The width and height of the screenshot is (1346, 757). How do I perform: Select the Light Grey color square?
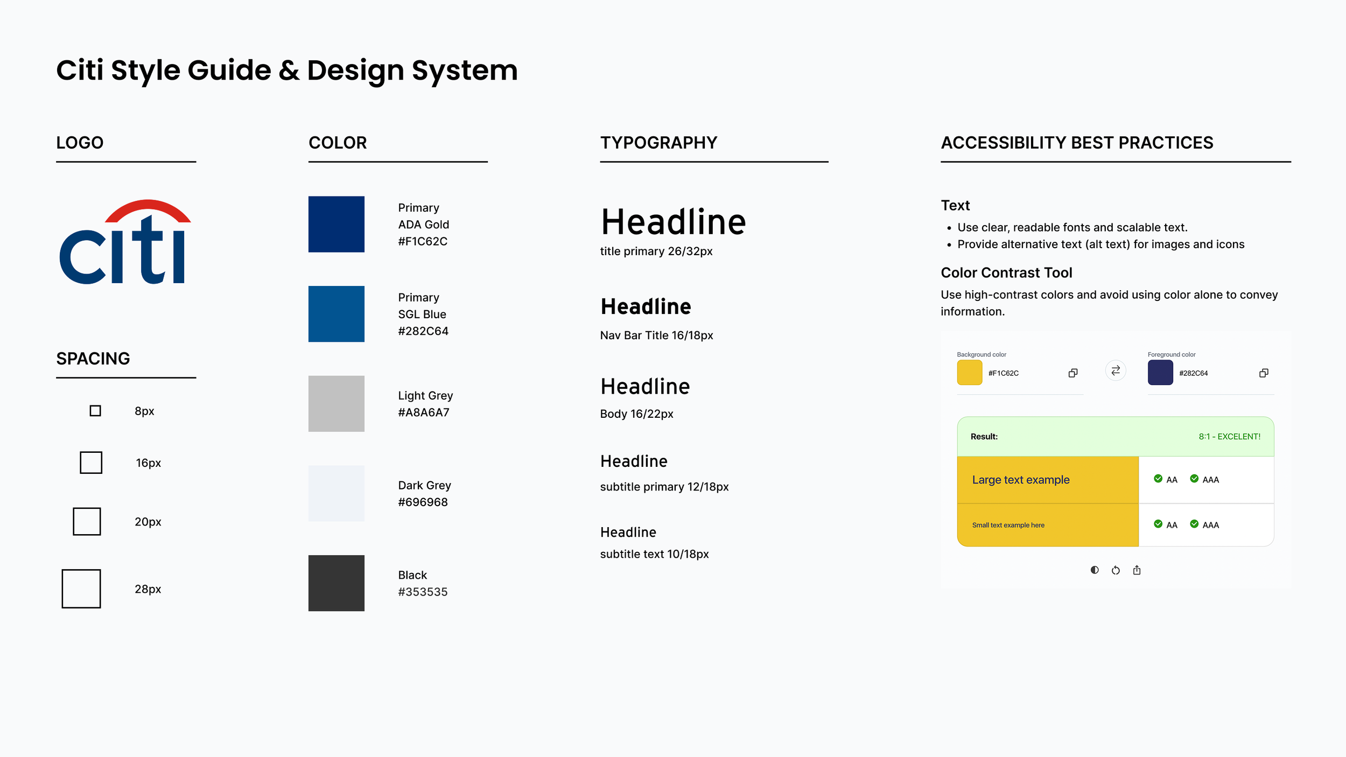pos(336,404)
